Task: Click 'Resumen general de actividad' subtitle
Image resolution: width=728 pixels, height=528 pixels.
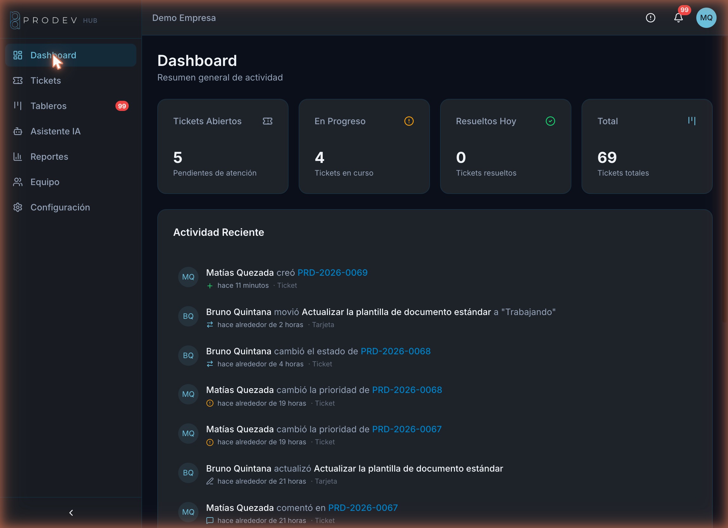Action: point(220,78)
